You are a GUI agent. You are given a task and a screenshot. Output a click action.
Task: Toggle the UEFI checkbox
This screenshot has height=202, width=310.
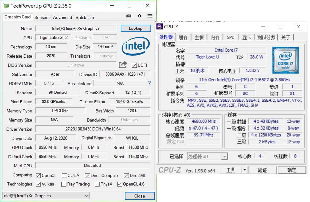click(x=134, y=65)
